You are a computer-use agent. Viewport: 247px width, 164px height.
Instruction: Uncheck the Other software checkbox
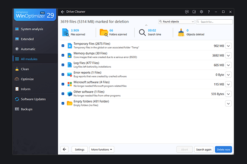pyautogui.click(x=63, y=94)
